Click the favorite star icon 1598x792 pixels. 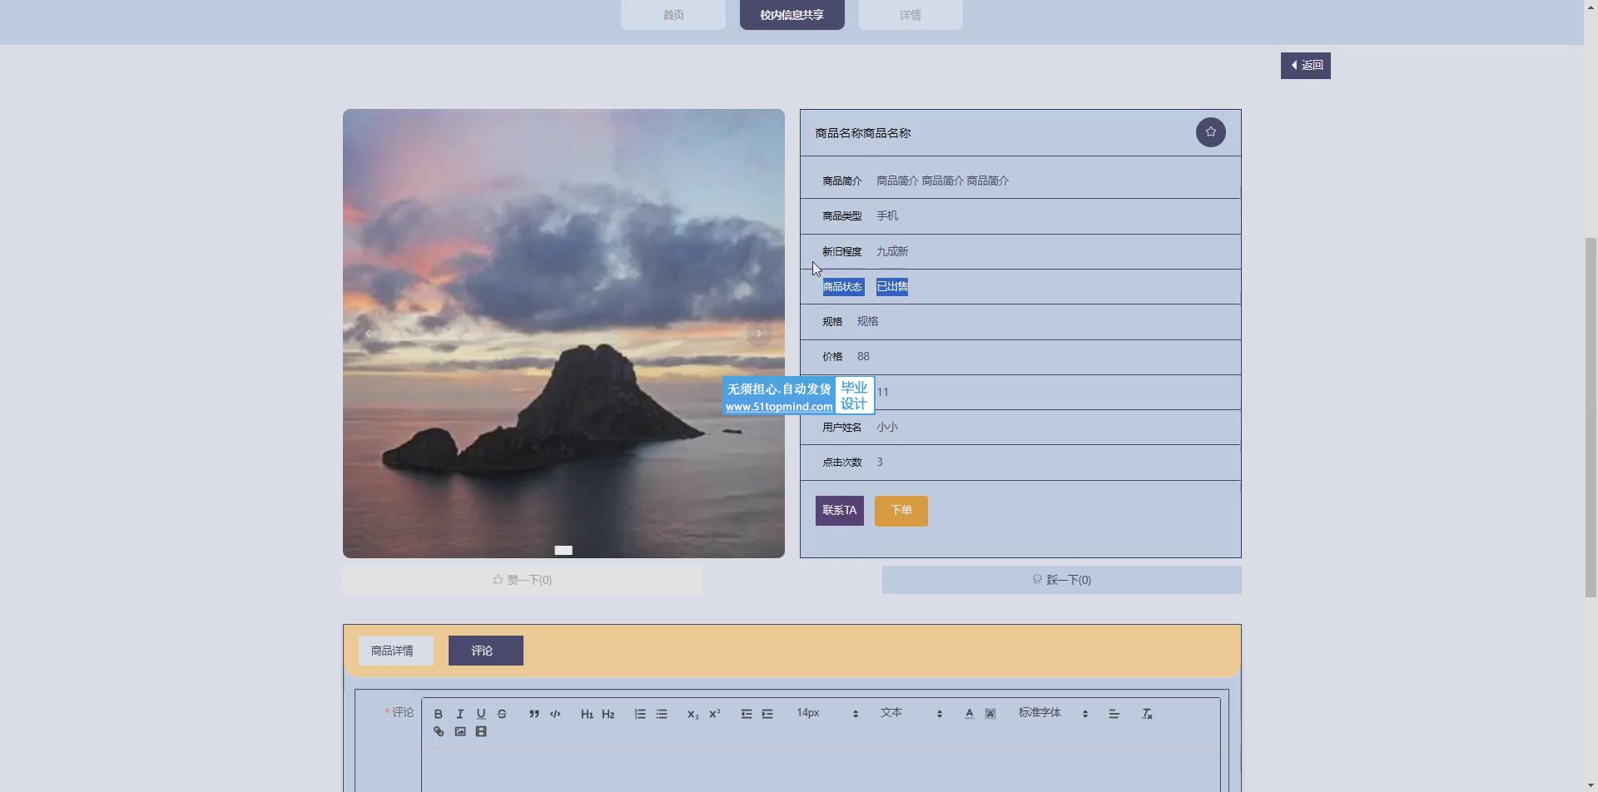coord(1210,132)
